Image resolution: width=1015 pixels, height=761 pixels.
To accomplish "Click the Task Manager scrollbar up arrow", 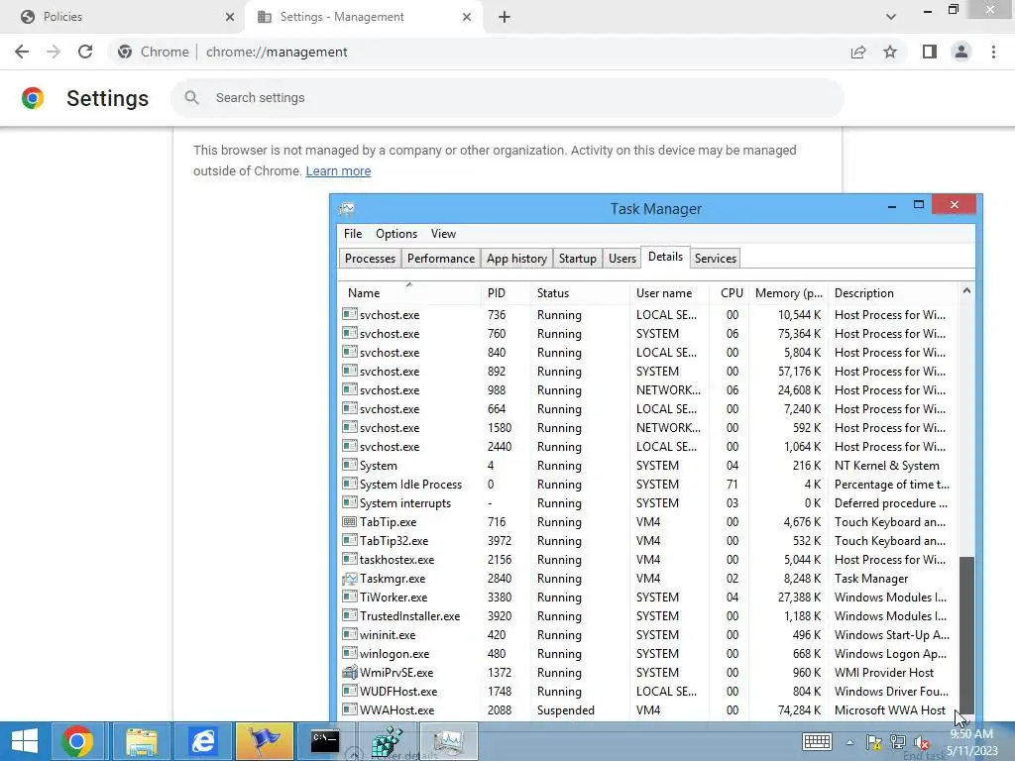I will 966,291.
